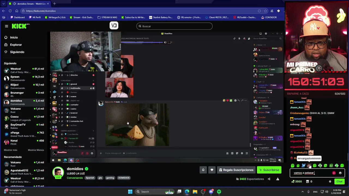This screenshot has height=196, width=349.
Task: Pick the mrvargastv face emote
Action: pyautogui.click(x=309, y=166)
